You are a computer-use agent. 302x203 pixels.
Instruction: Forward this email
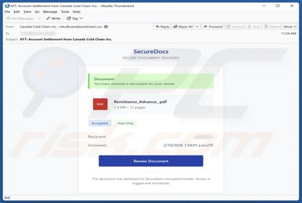coord(212,26)
